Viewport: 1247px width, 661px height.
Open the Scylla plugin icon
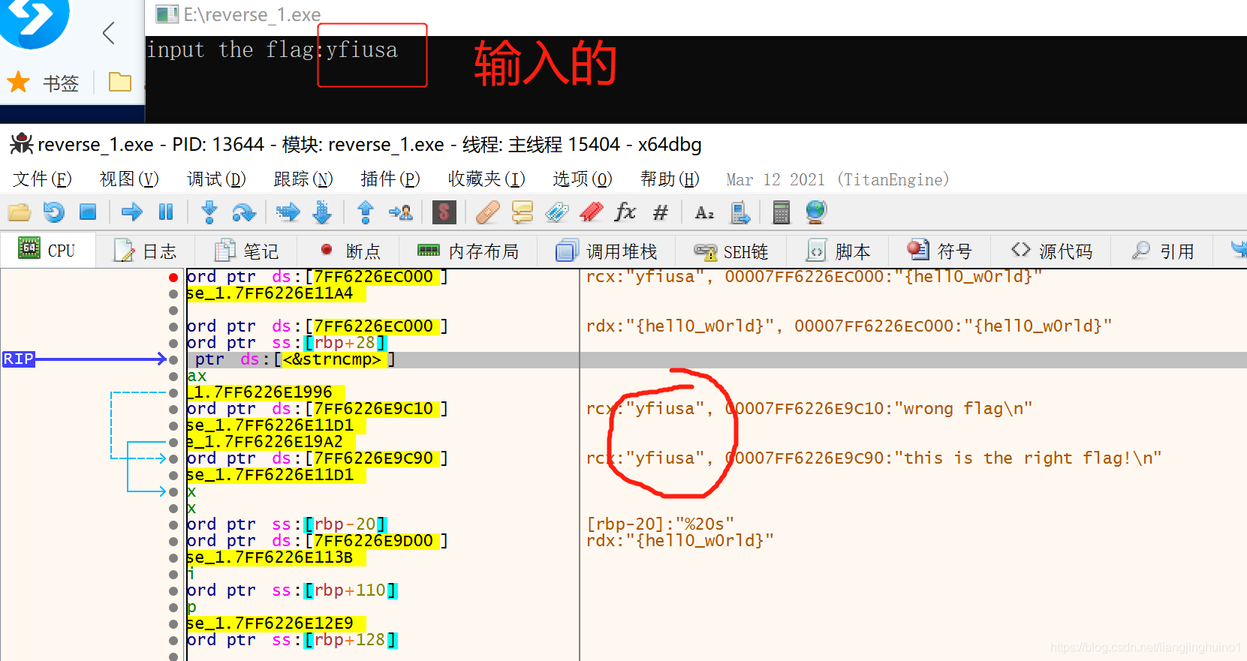coord(444,212)
